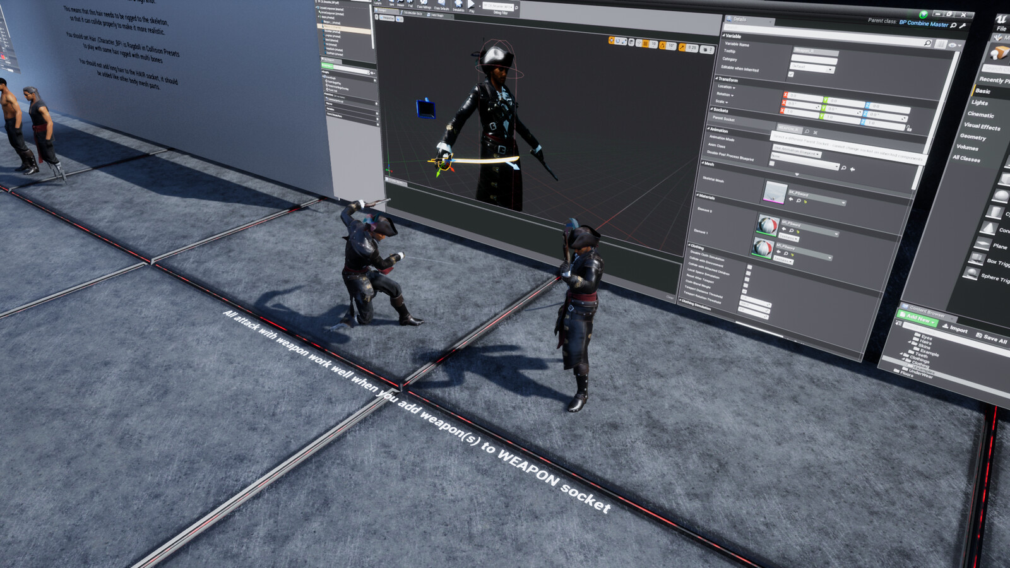The width and height of the screenshot is (1010, 568).
Task: Open the Details view options eye dropdown
Action: [954, 45]
